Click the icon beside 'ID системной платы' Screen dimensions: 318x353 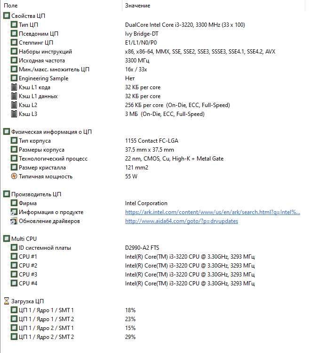click(x=14, y=248)
